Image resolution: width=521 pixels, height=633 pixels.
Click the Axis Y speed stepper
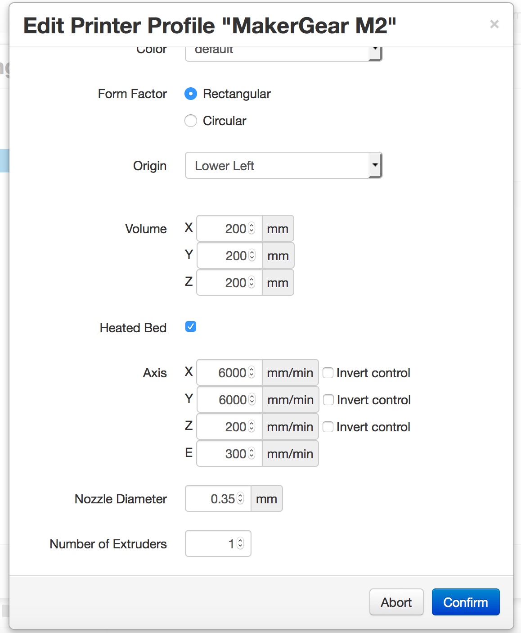(x=252, y=400)
